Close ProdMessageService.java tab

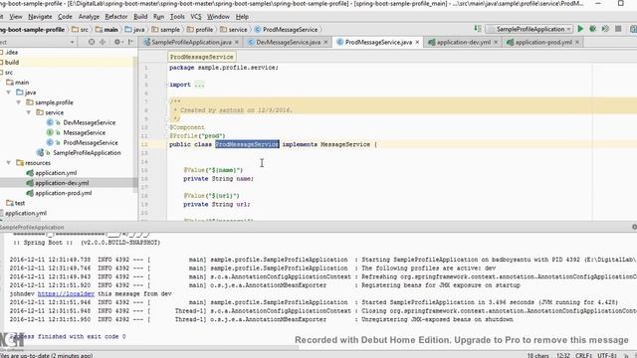(417, 42)
